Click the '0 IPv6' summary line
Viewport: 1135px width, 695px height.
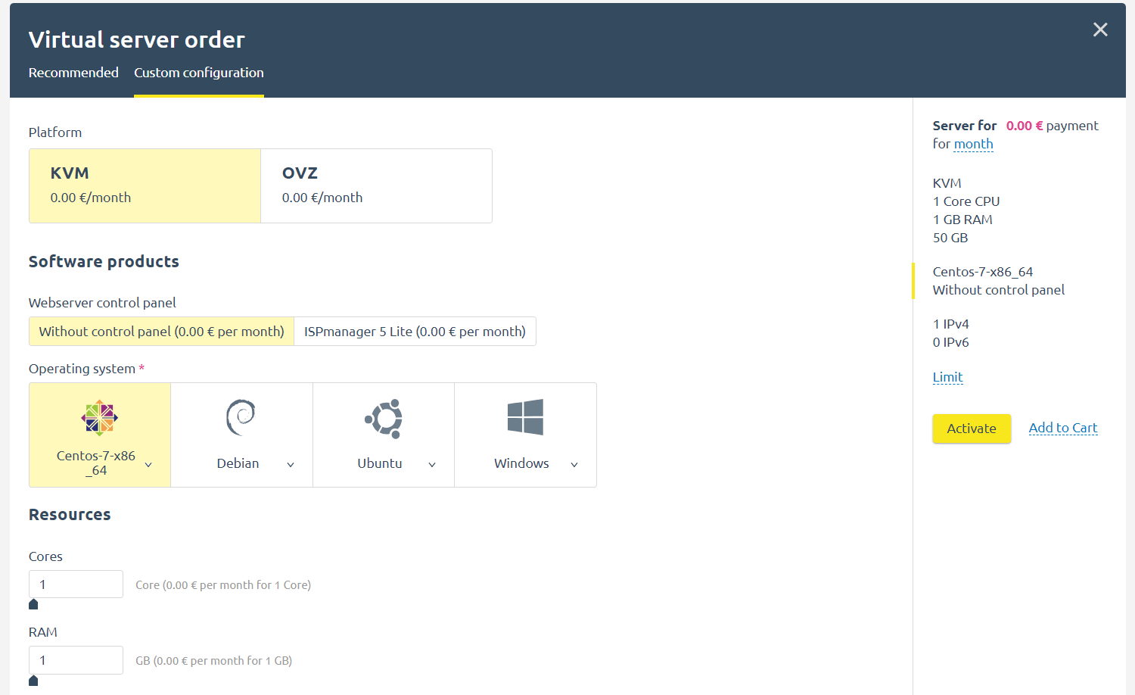coord(951,342)
